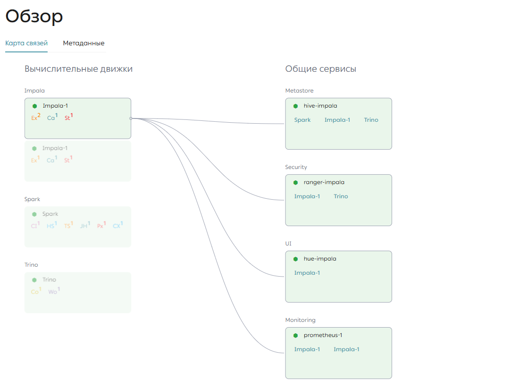Click the faded Spark status hexagon
This screenshot has height=380, width=528.
point(34,214)
